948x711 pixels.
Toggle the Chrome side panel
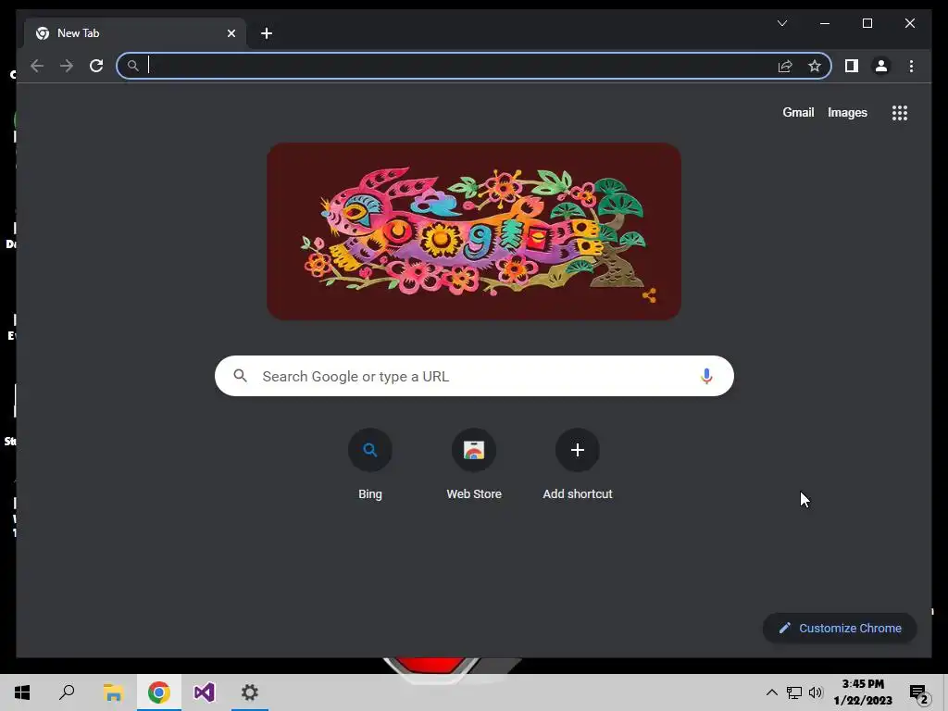(852, 66)
